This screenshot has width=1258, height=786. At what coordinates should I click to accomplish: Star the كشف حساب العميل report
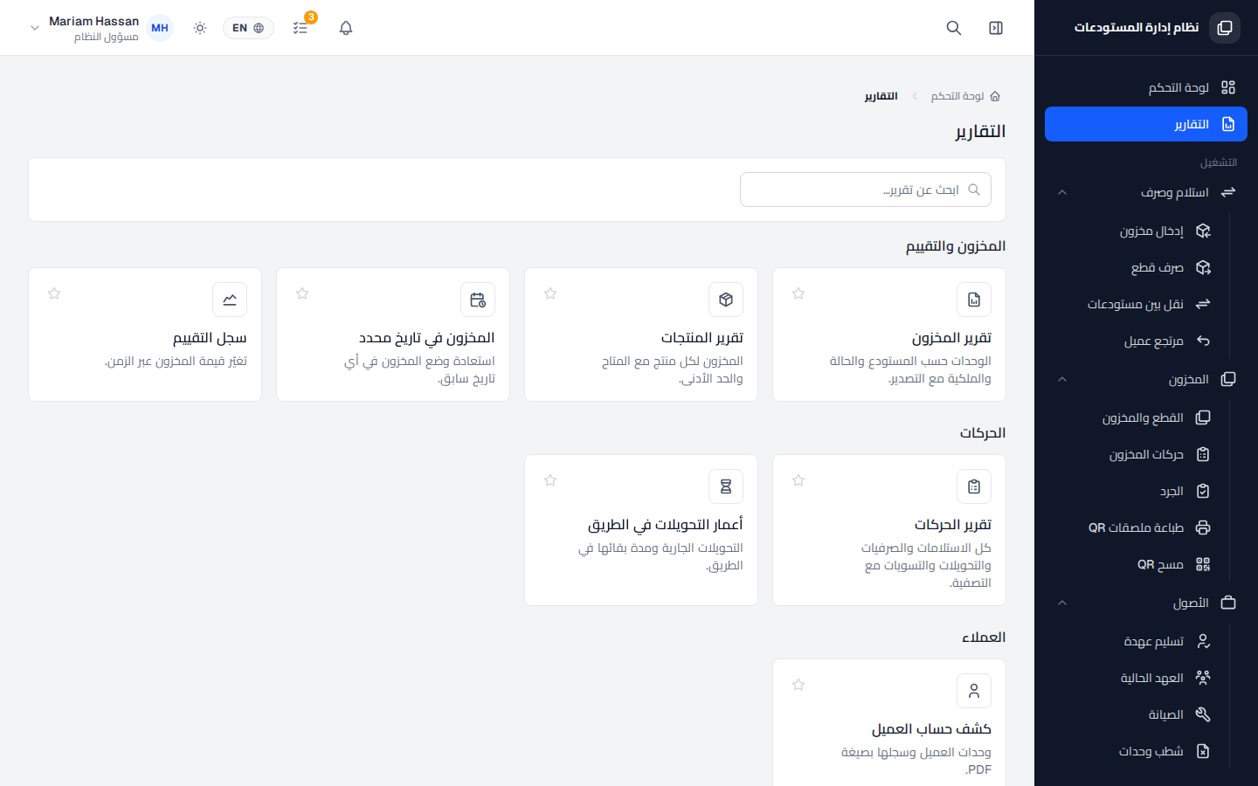798,685
